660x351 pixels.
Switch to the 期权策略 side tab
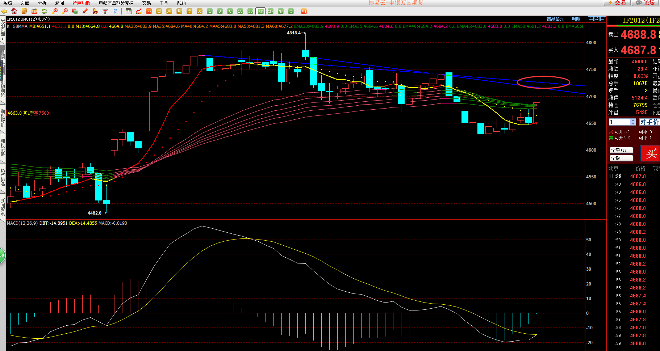pyautogui.click(x=3, y=147)
